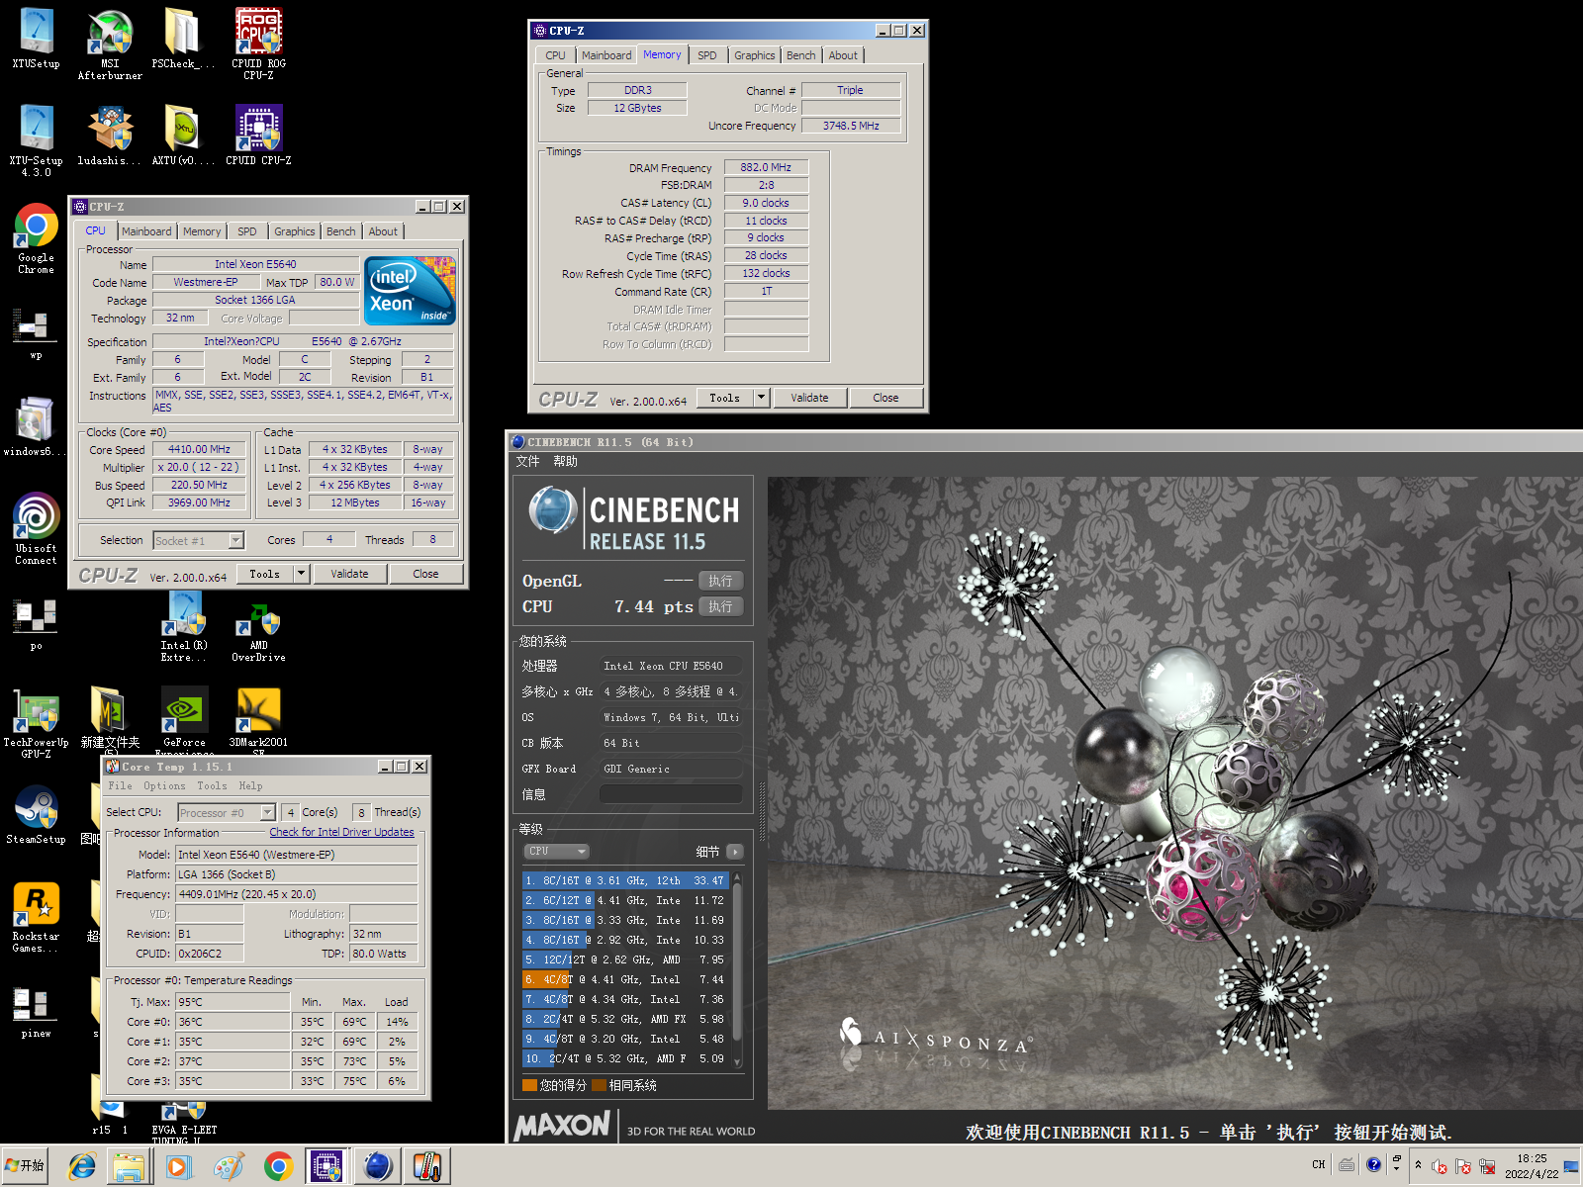Open the FSCheck folder icon on desktop
This screenshot has width=1583, height=1187.
click(x=183, y=38)
